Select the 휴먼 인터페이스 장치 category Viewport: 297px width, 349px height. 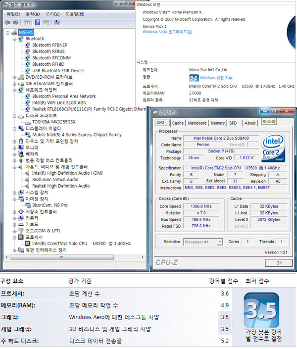(46, 250)
